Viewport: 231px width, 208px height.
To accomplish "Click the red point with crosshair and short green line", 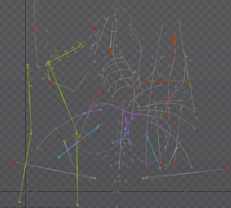I will (x=112, y=31).
